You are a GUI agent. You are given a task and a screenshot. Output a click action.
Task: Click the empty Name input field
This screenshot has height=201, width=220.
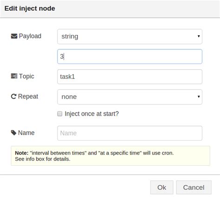coord(129,133)
